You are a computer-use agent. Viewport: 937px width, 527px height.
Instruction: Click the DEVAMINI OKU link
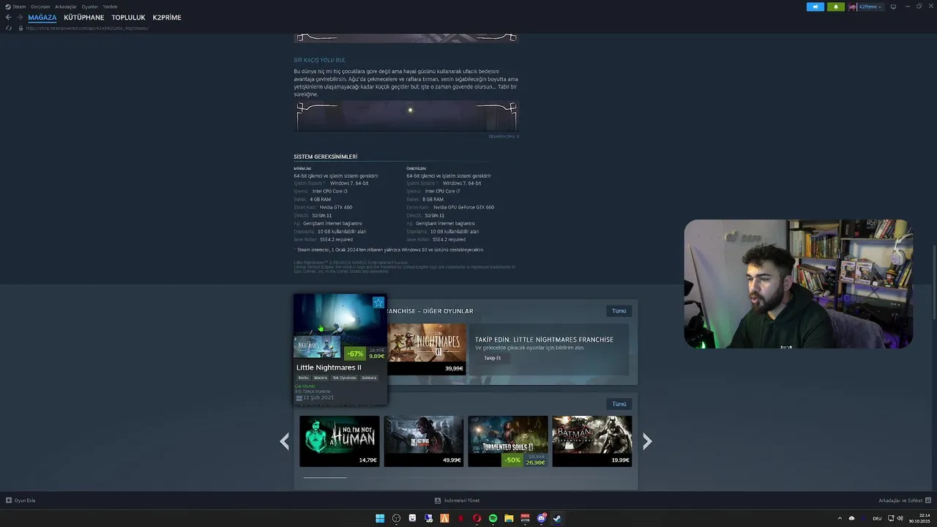[x=504, y=136]
